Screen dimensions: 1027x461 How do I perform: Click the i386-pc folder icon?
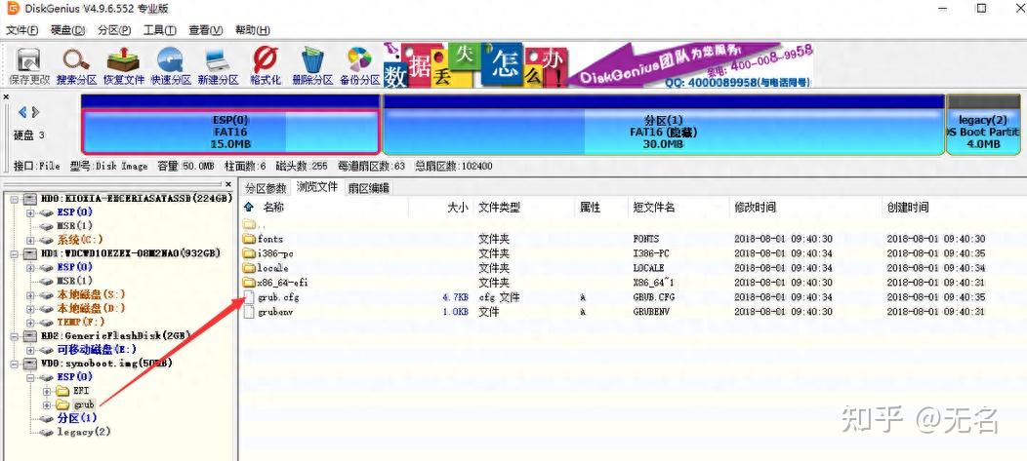coord(249,253)
